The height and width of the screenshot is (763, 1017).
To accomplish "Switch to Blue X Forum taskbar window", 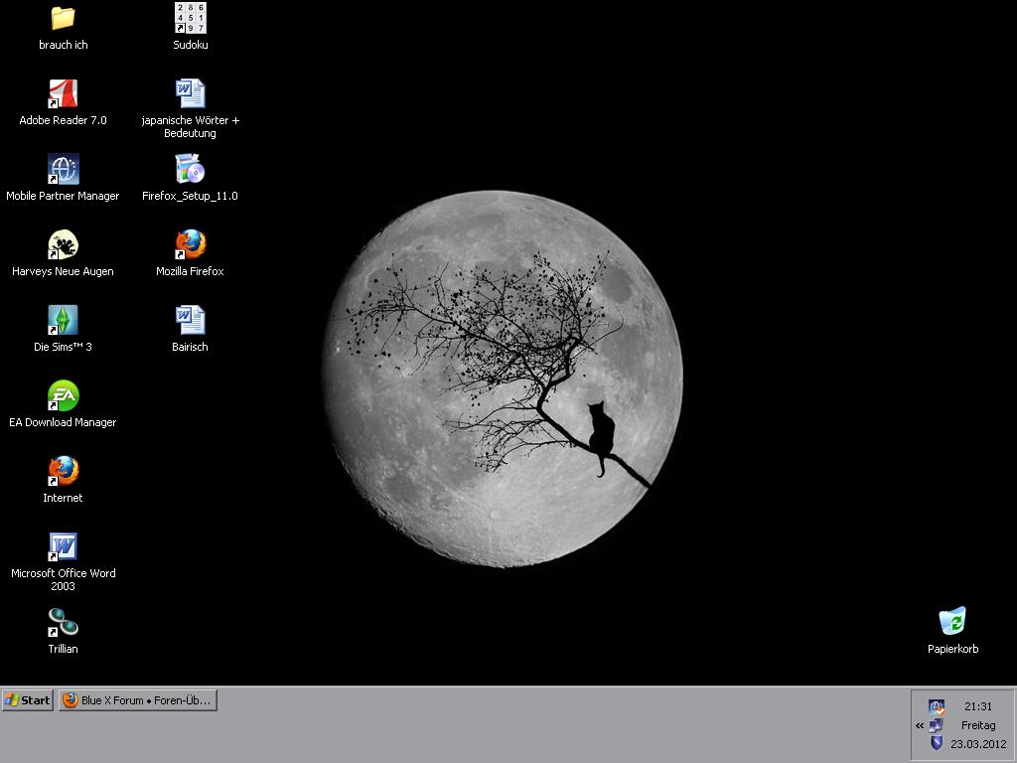I will 137,700.
